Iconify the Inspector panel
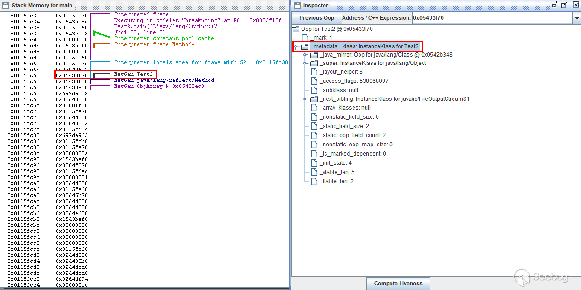This screenshot has width=581, height=290. coord(554,5)
